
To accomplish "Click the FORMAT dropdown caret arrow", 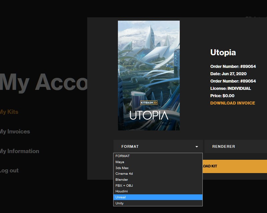I will pos(197,146).
